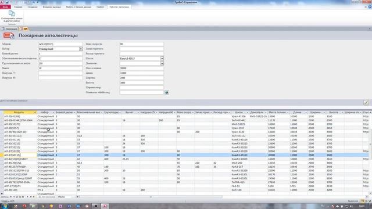
Task: Click the Макс. скорость input field
Action: 142,44
